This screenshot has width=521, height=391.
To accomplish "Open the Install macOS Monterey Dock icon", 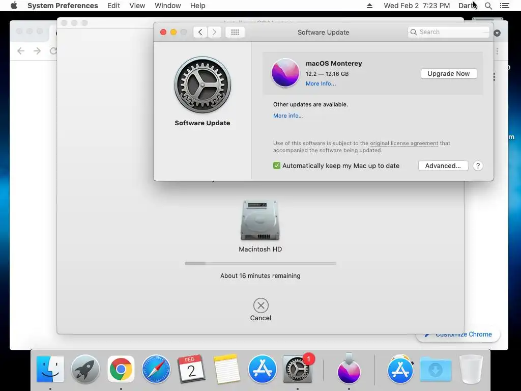I will tap(349, 369).
